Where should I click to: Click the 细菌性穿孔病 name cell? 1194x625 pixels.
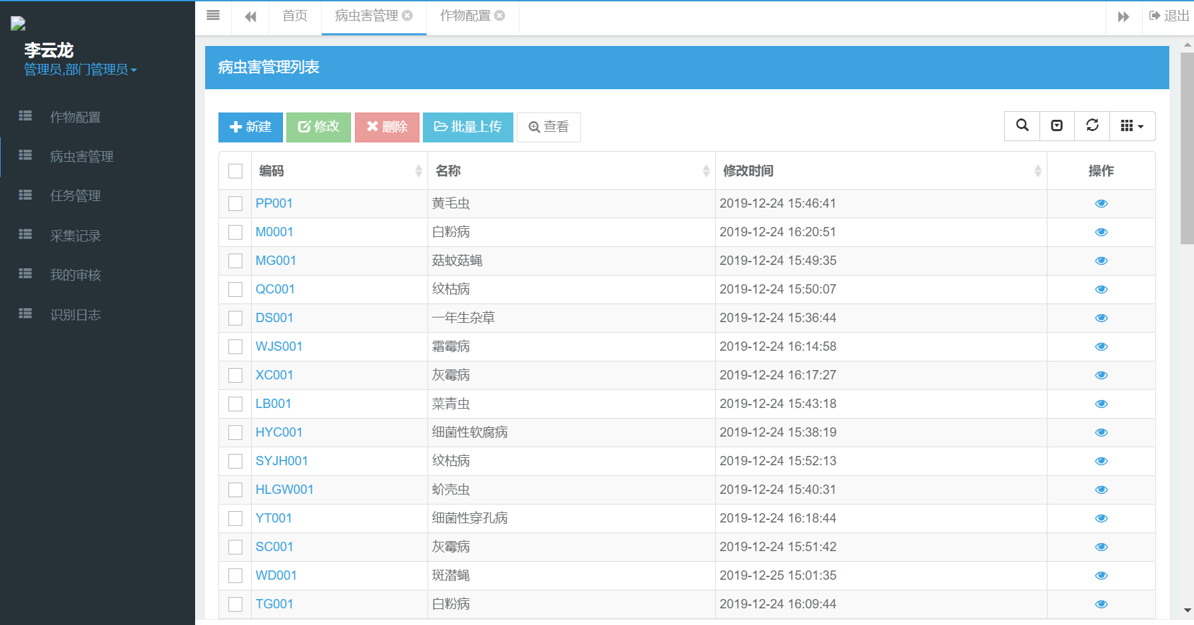(571, 519)
